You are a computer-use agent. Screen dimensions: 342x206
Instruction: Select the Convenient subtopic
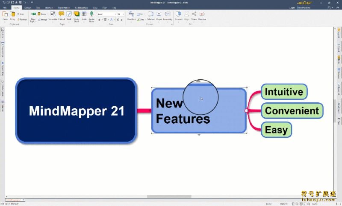[292, 111]
